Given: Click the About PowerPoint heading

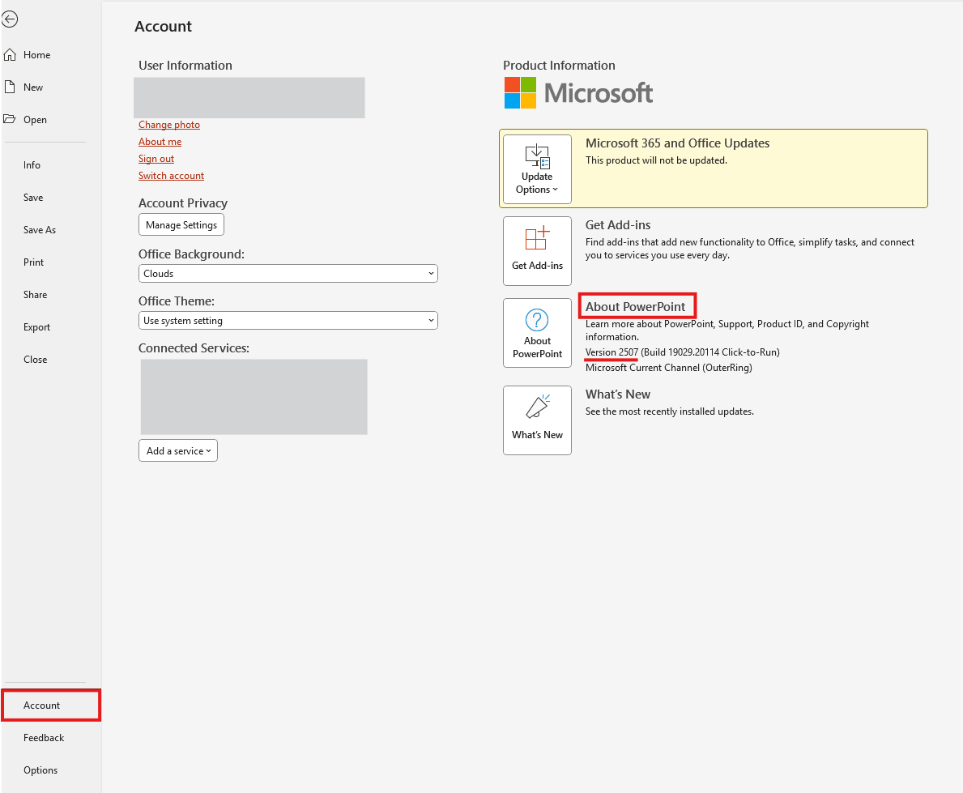Looking at the screenshot, I should pyautogui.click(x=635, y=306).
